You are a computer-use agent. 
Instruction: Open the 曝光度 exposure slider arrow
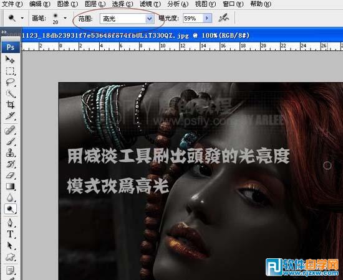(208, 18)
